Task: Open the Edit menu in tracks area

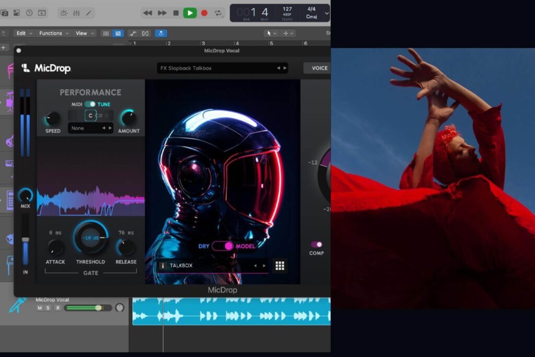Action: click(x=24, y=33)
